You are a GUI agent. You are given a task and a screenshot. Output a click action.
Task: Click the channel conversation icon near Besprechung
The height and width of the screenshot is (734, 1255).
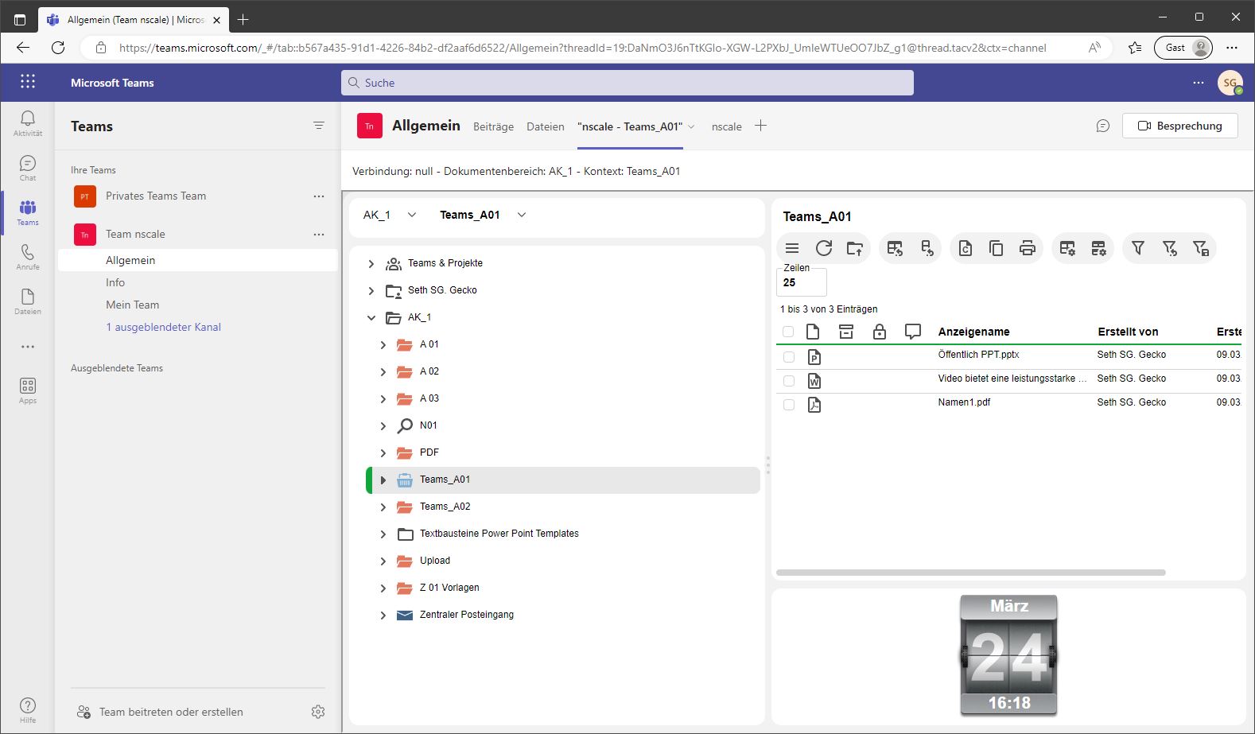click(x=1103, y=126)
